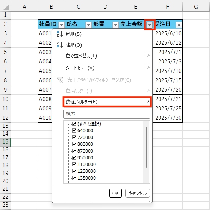Select column B header

[x=51, y=7]
